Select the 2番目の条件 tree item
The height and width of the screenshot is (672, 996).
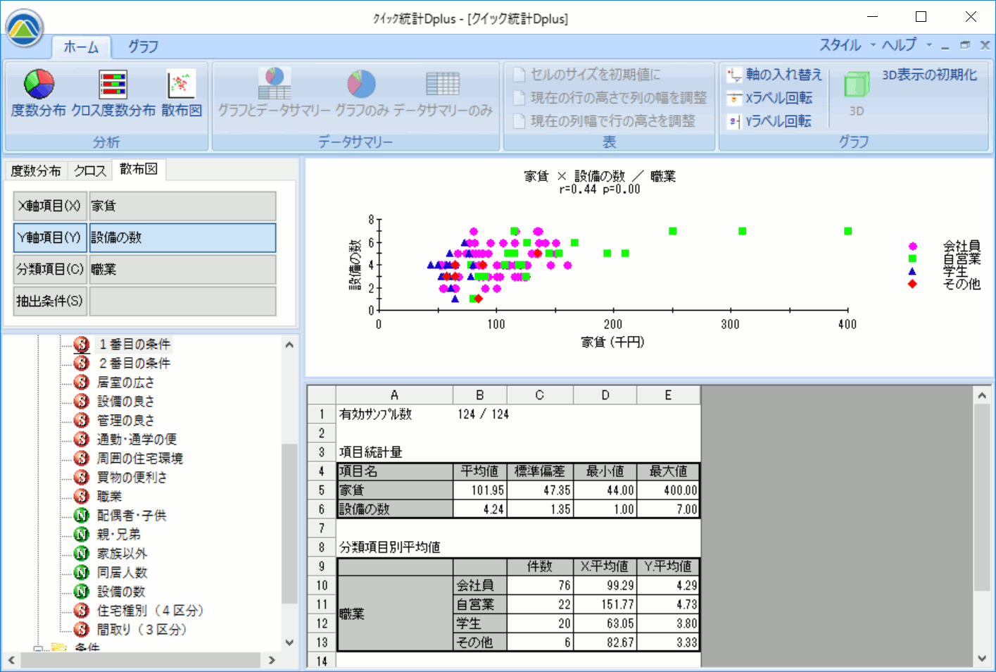[134, 363]
